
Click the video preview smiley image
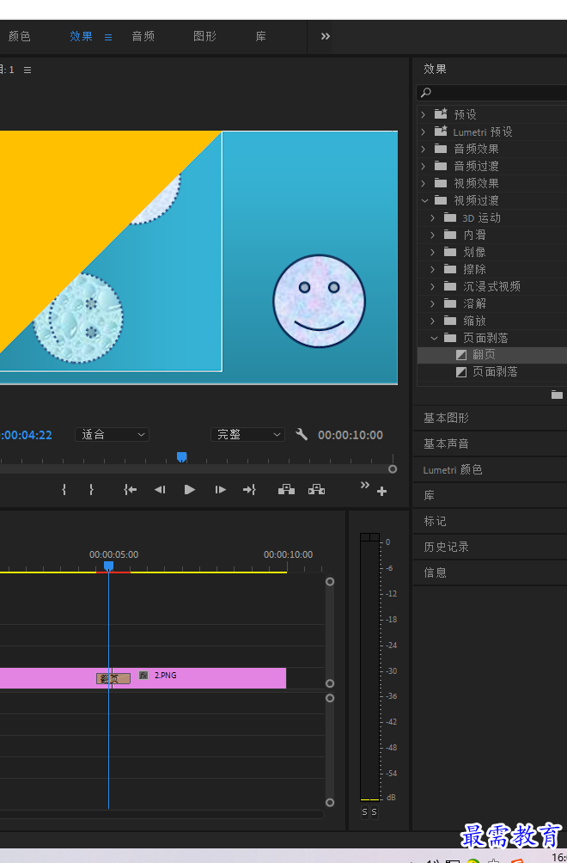point(319,301)
